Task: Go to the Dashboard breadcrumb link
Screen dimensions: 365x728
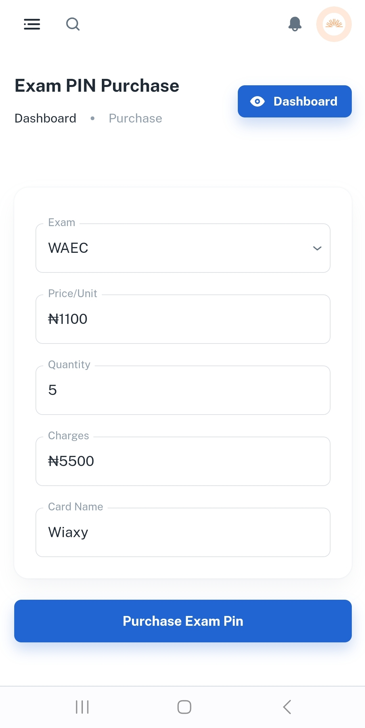Action: [x=45, y=118]
